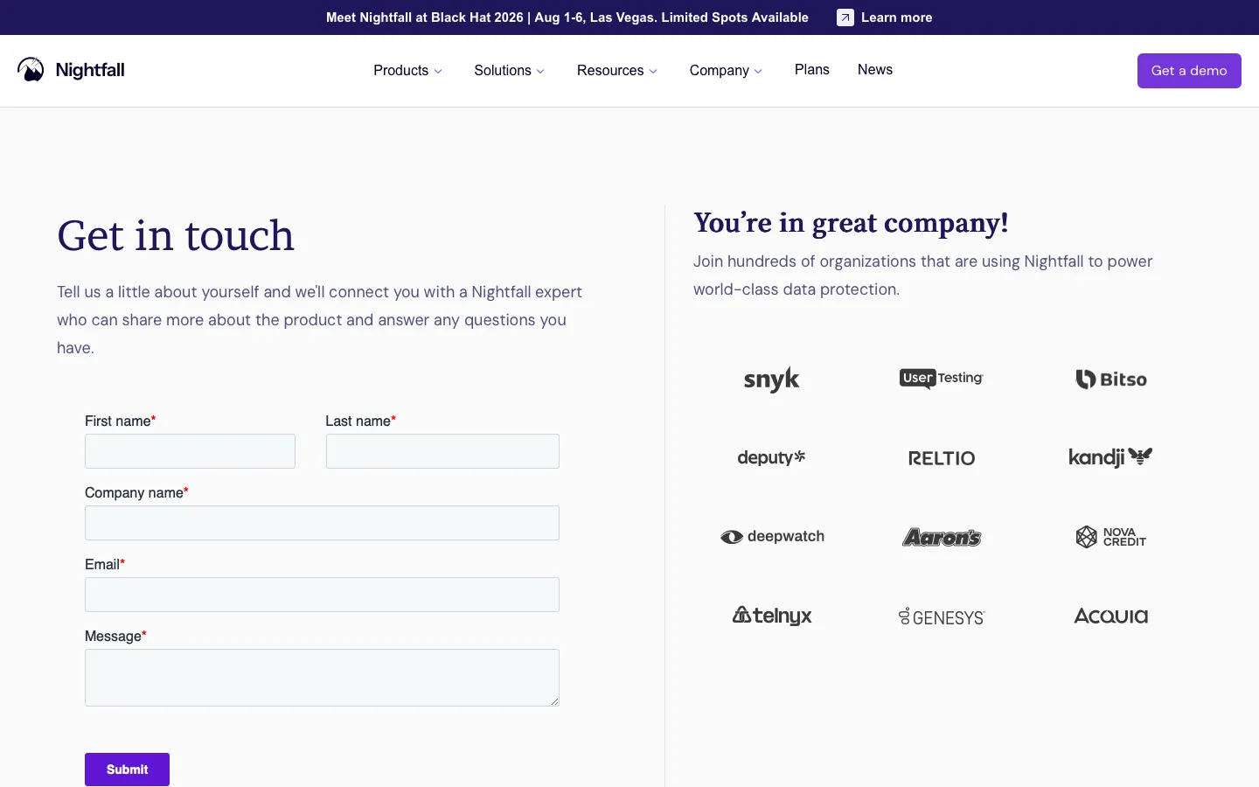
Task: Click the Genesys customer logo
Action: [942, 616]
